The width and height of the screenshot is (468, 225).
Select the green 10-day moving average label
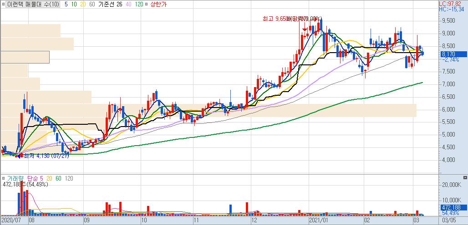[73, 5]
